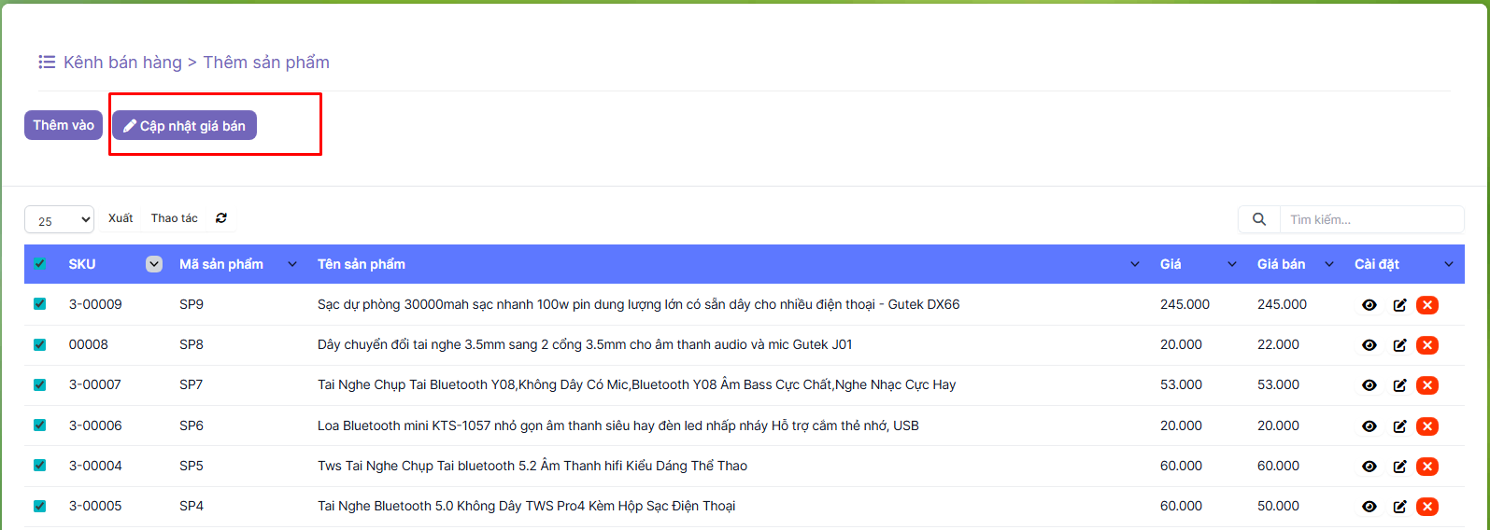Remove product SP5 with the red X button

(1426, 467)
